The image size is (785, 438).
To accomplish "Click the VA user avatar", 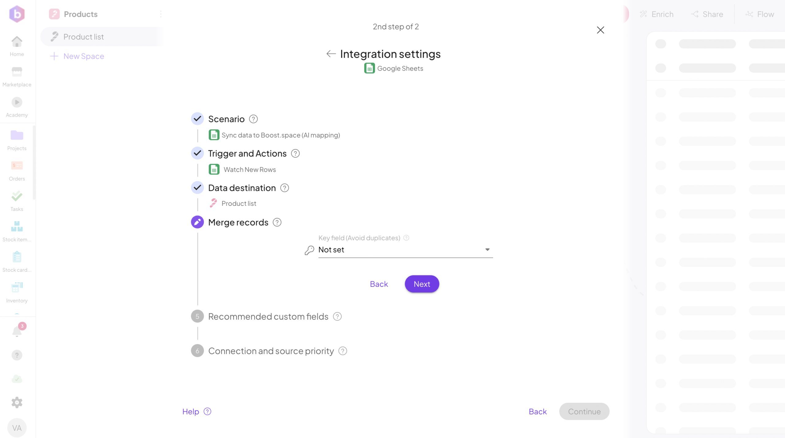I will click(x=17, y=428).
